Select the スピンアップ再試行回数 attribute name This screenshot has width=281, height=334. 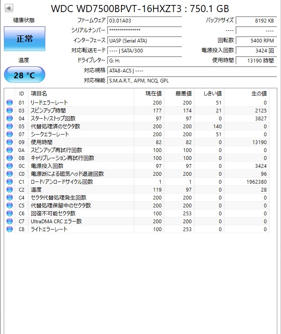pyautogui.click(x=57, y=150)
